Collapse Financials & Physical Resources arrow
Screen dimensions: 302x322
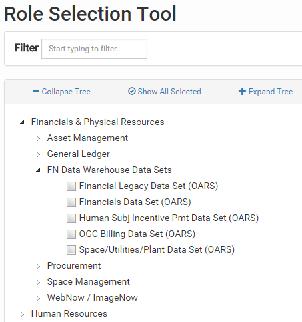[22, 122]
